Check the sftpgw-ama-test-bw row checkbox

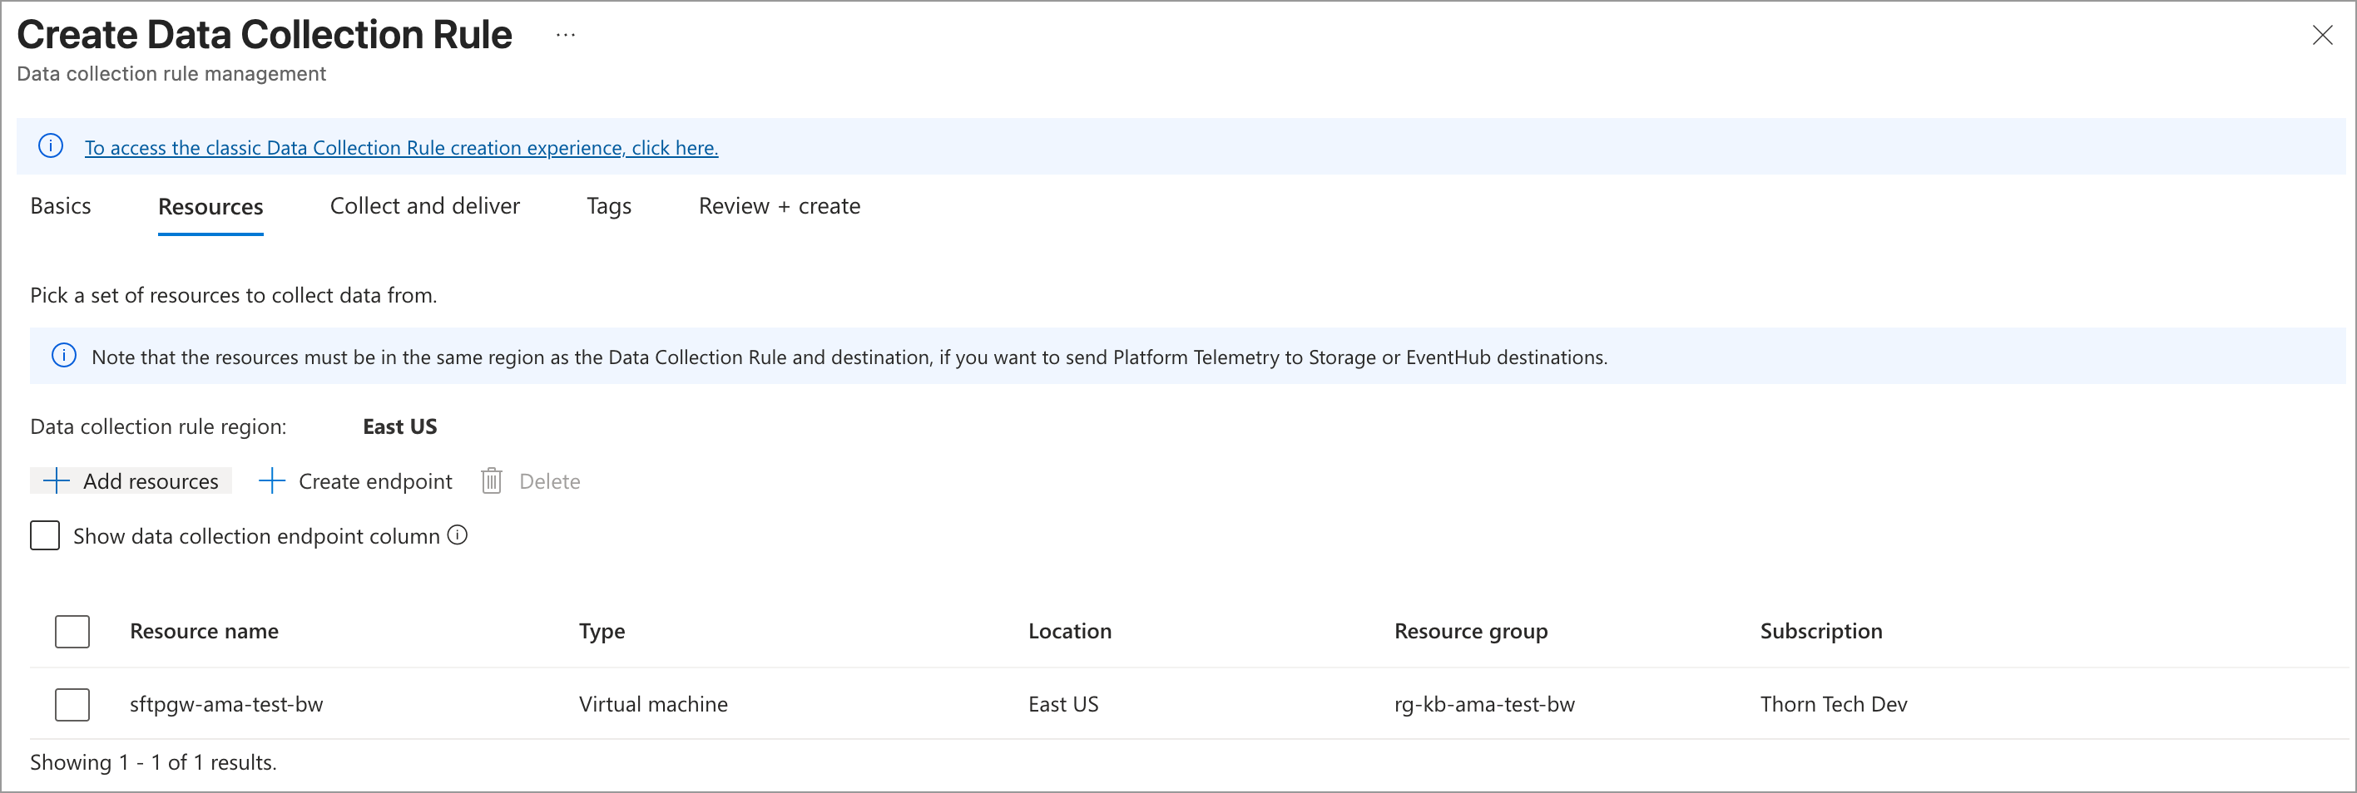pos(72,704)
